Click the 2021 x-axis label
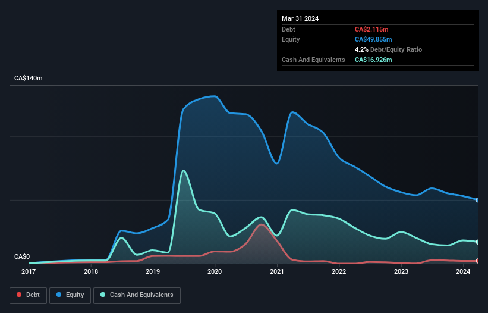 click(277, 271)
